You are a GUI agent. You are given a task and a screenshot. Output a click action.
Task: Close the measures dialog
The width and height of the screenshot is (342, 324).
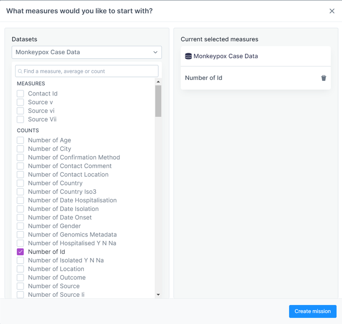point(332,11)
